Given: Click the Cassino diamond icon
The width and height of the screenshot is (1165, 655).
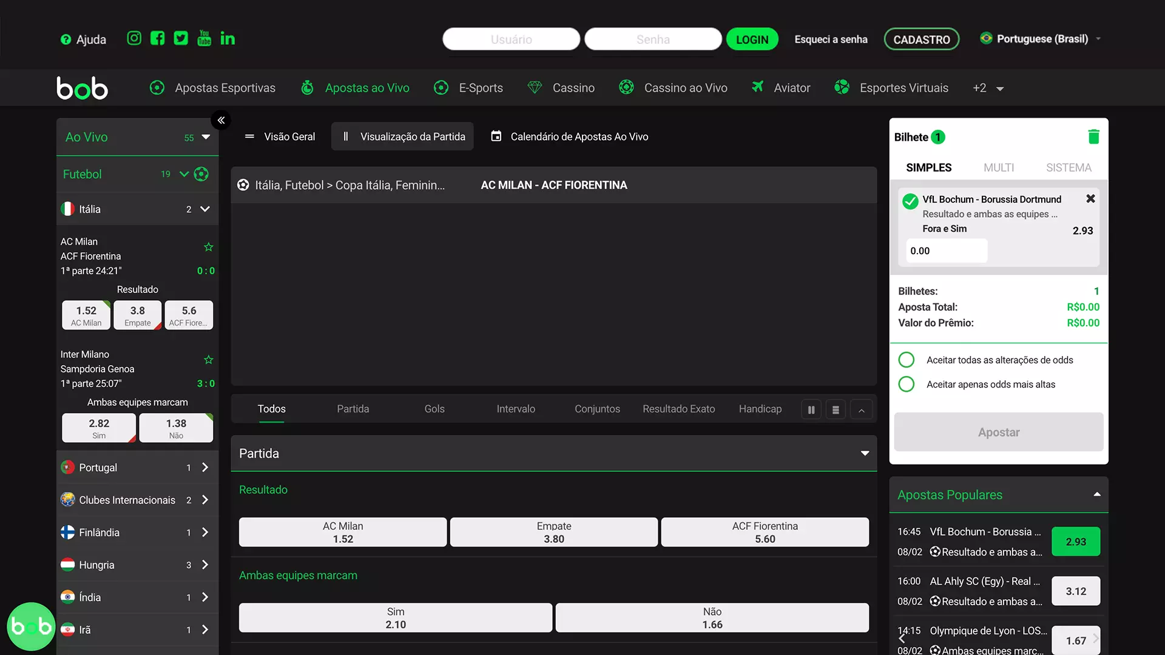Looking at the screenshot, I should tap(535, 87).
